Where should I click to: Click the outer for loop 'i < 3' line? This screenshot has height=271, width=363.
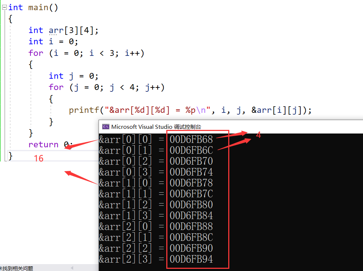86,53
